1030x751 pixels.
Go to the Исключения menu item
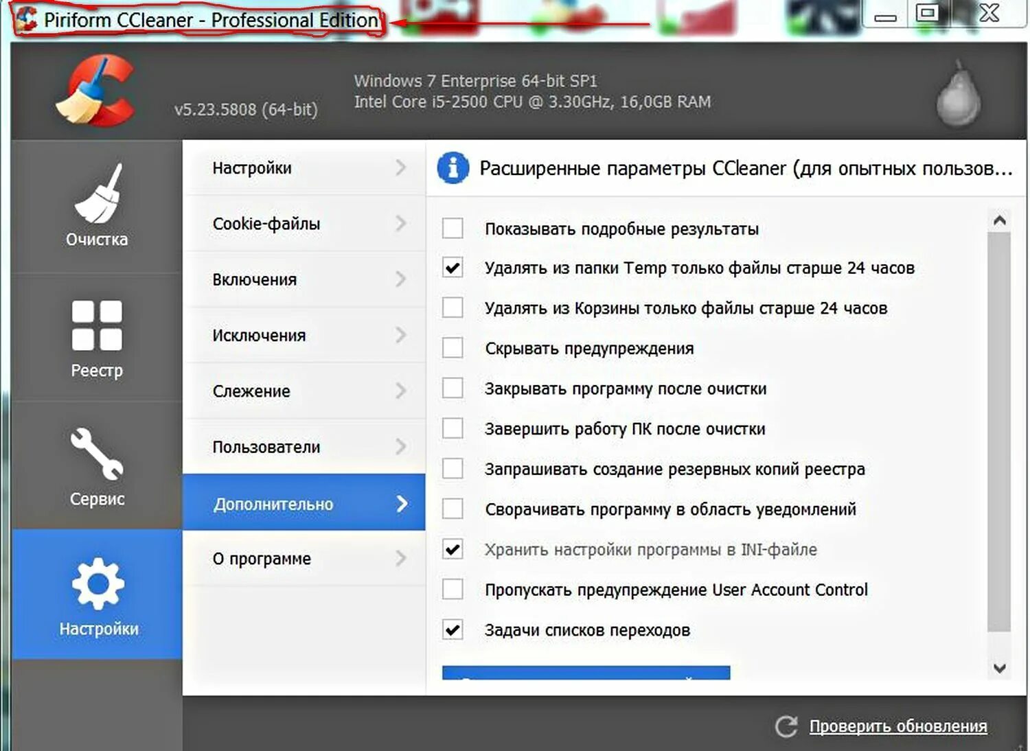click(x=304, y=335)
